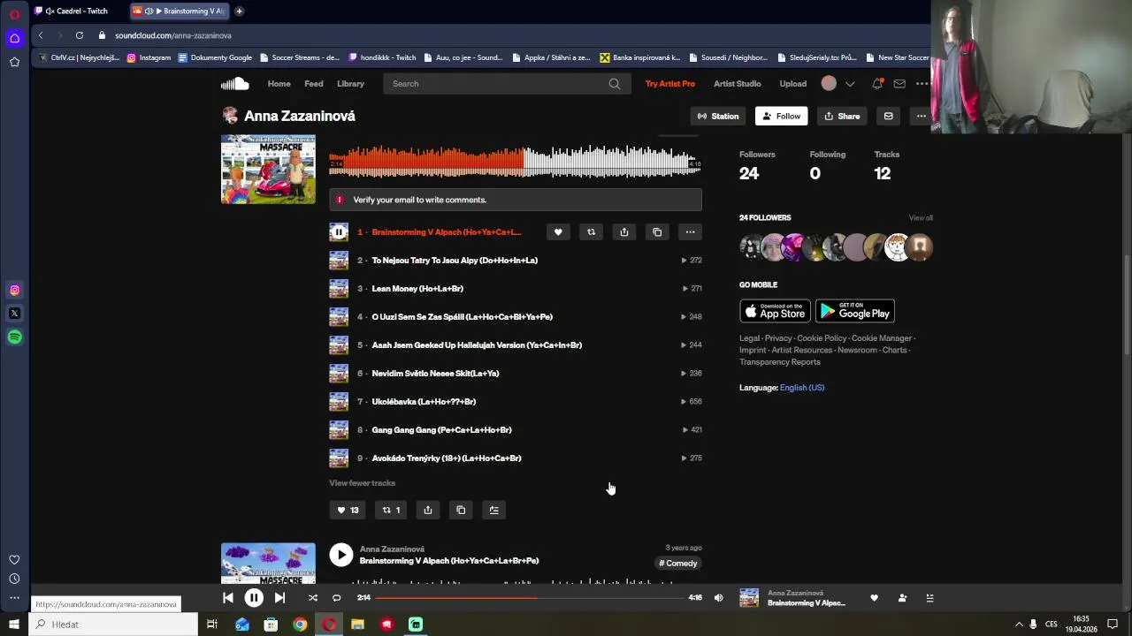Viewport: 1132px width, 636px height.
Task: Mute the volume in player bar
Action: (718, 598)
